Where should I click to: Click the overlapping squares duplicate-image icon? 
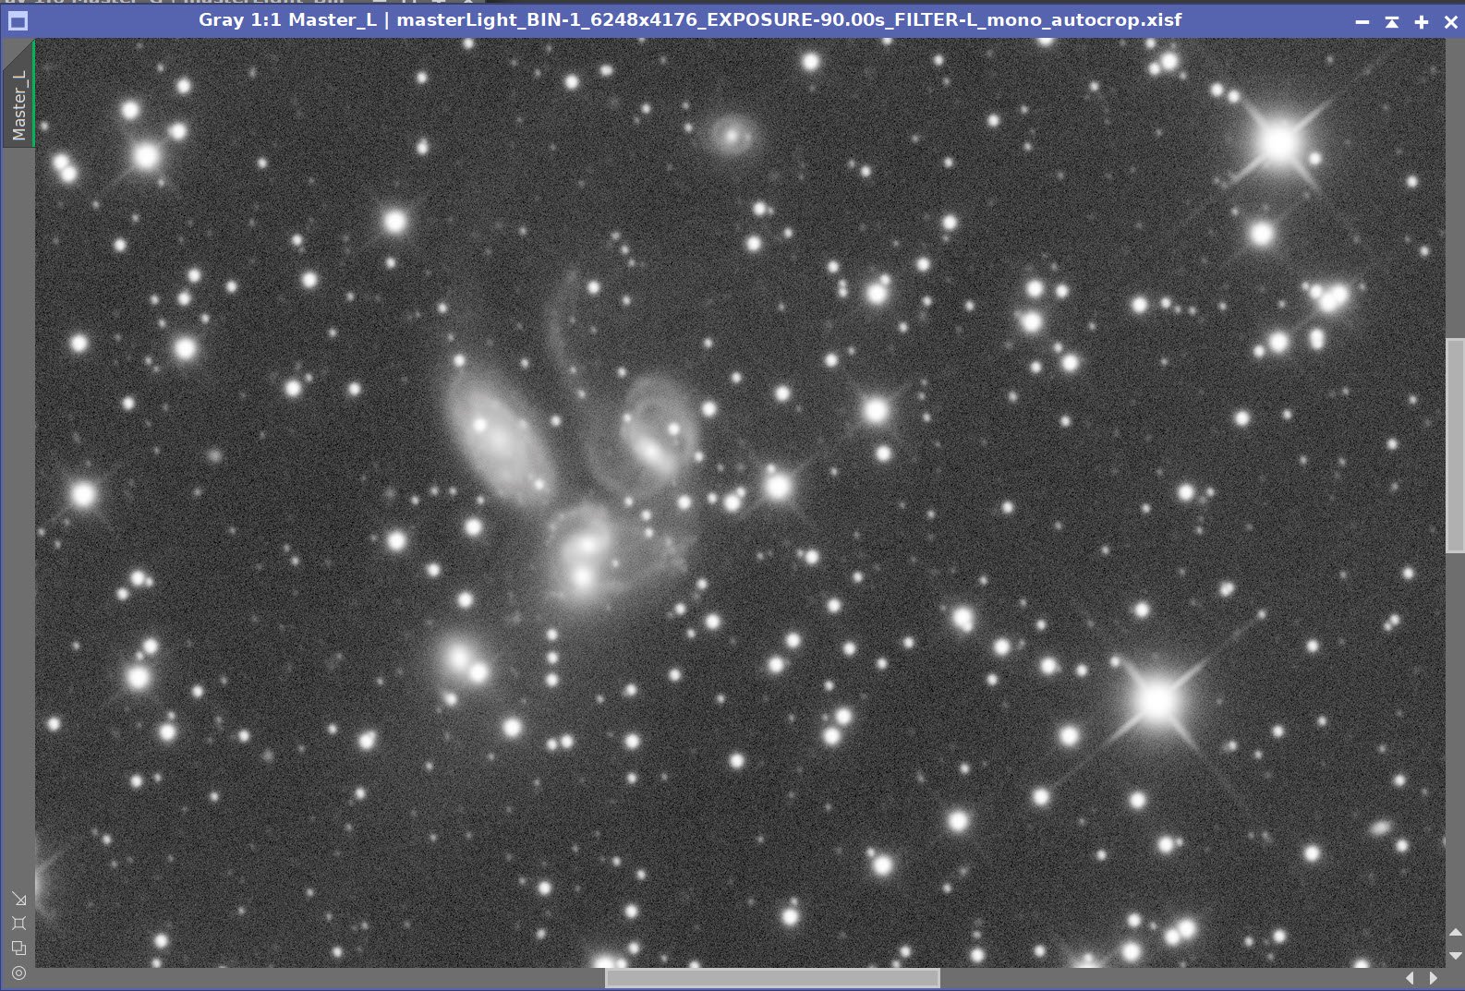[18, 948]
